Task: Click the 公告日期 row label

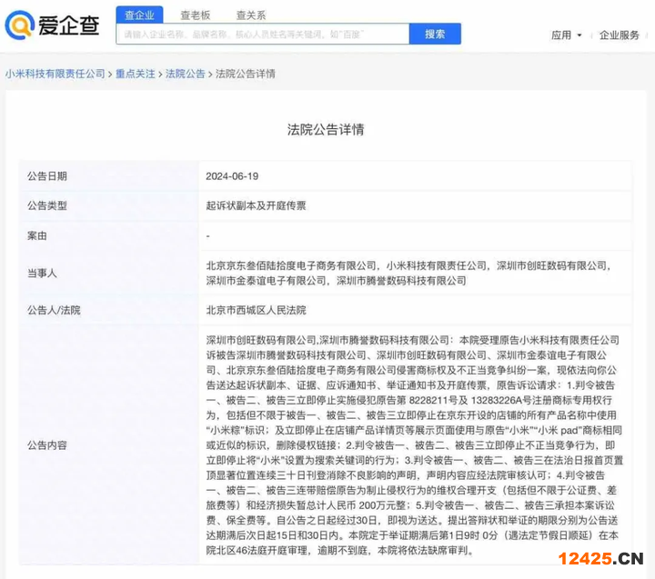Action: pyautogui.click(x=47, y=176)
